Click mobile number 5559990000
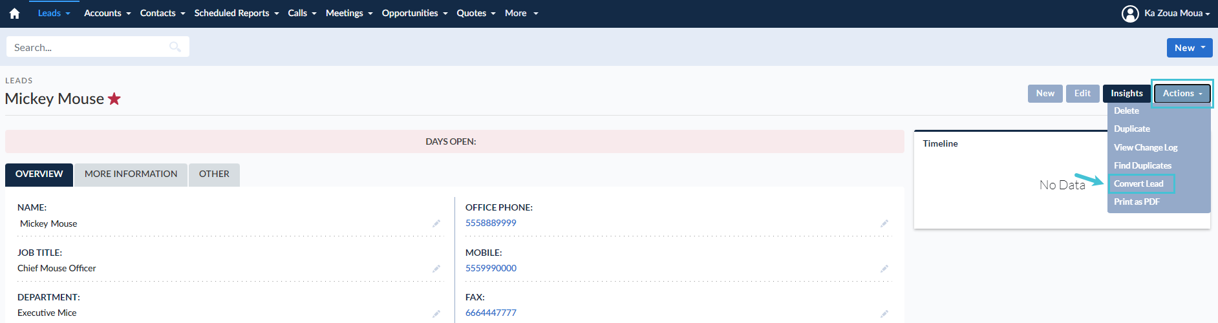Screen dimensions: 1218x323 click(491, 268)
